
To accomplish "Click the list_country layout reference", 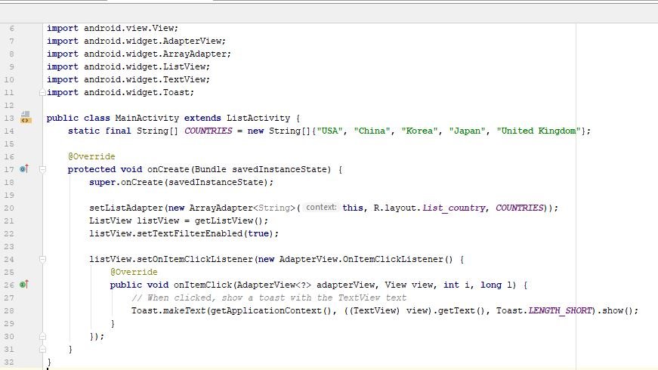I will [454, 208].
